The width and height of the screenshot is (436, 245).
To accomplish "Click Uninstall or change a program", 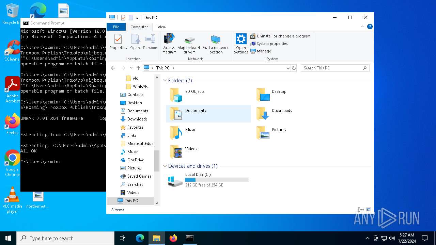I will pos(280,36).
